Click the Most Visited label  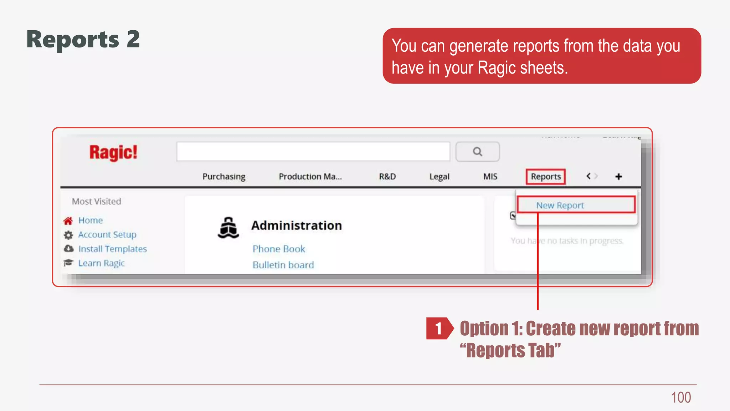97,202
